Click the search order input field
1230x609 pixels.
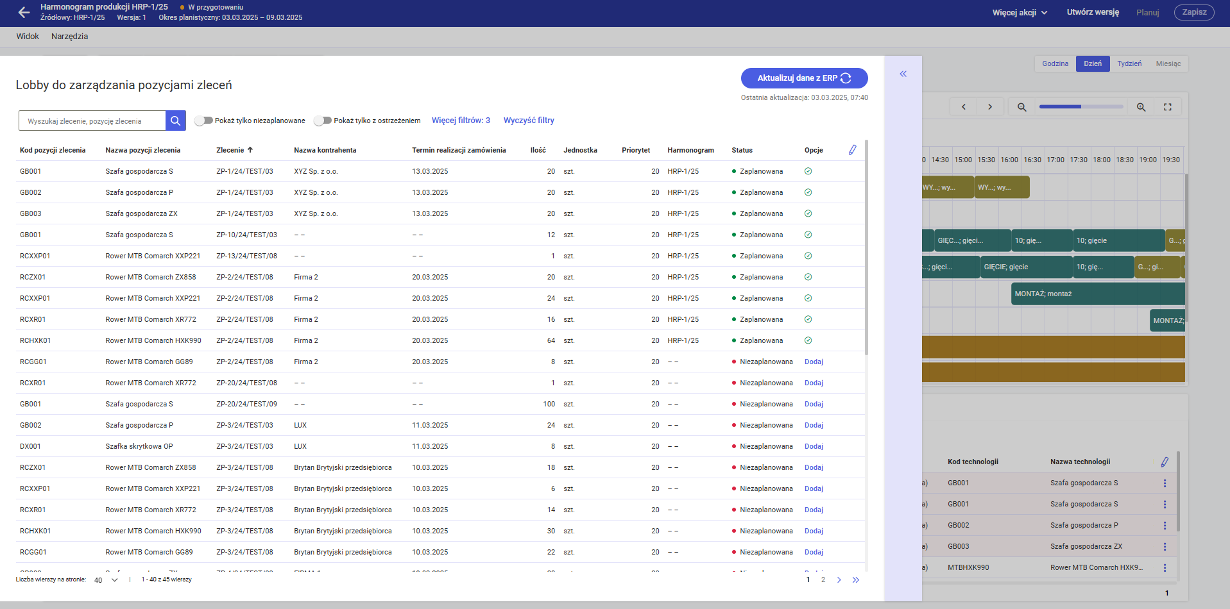pyautogui.click(x=92, y=121)
